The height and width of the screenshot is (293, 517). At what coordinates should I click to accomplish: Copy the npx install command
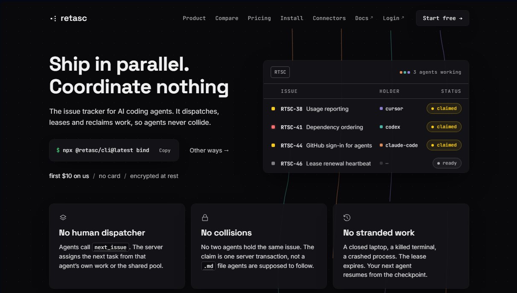165,150
